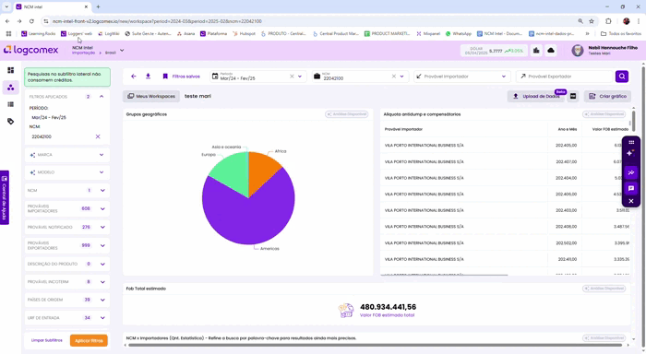The height and width of the screenshot is (354, 646).
Task: Remove the NCM 22042100 applied filter
Action: 98,136
